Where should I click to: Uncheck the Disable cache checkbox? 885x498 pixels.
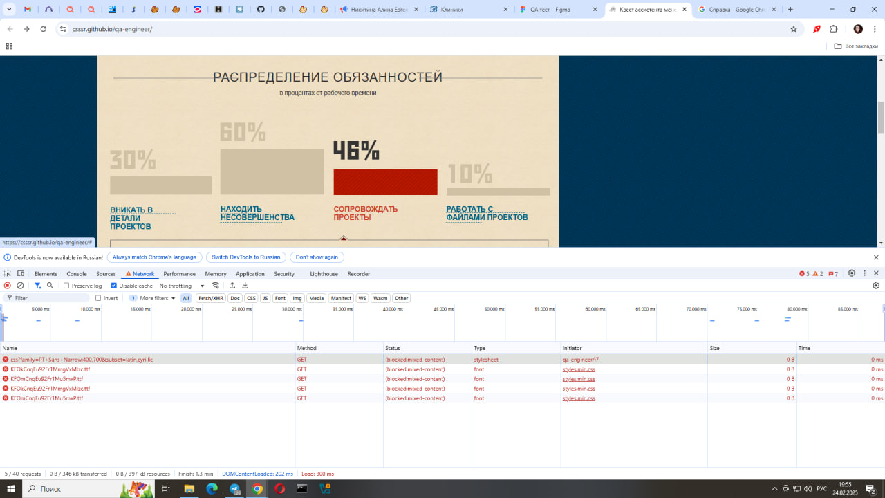click(x=114, y=286)
